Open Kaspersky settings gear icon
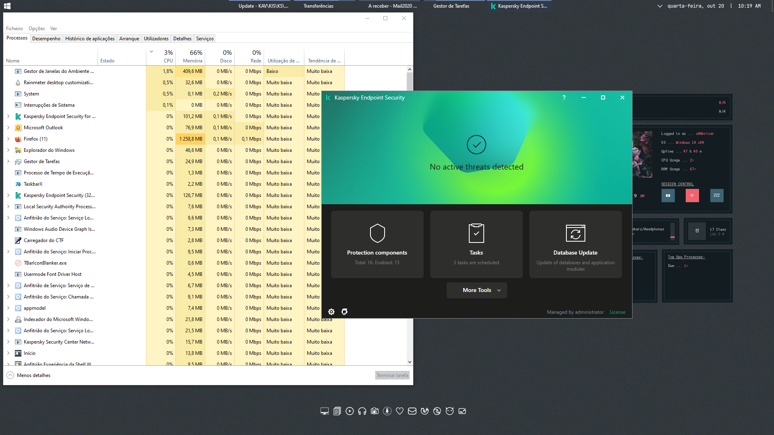Image resolution: width=774 pixels, height=435 pixels. coord(331,312)
